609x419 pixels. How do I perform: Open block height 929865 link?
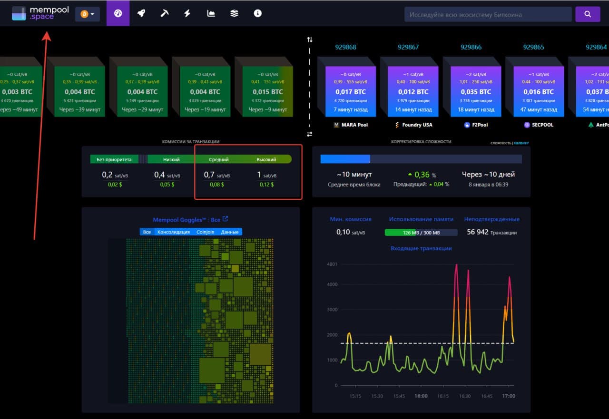(534, 47)
